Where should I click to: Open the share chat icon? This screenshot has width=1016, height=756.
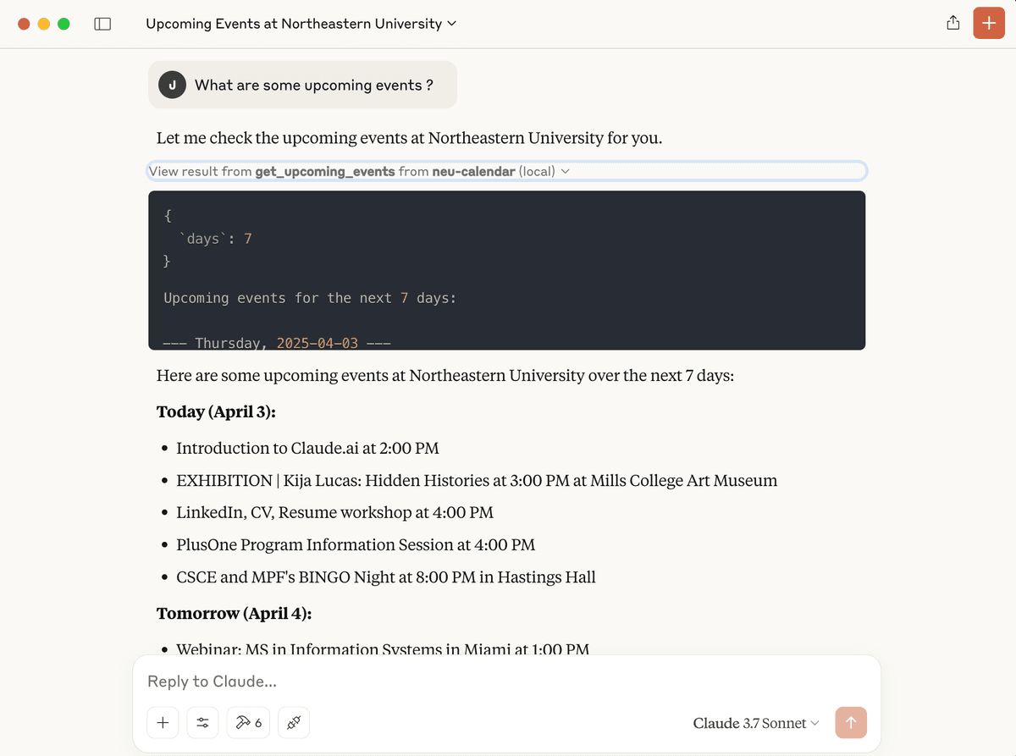pyautogui.click(x=953, y=24)
